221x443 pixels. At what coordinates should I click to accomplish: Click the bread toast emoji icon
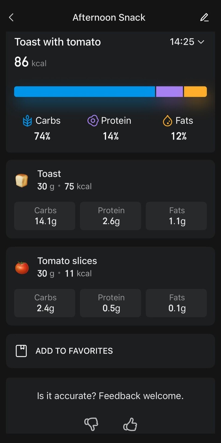pos(22,180)
